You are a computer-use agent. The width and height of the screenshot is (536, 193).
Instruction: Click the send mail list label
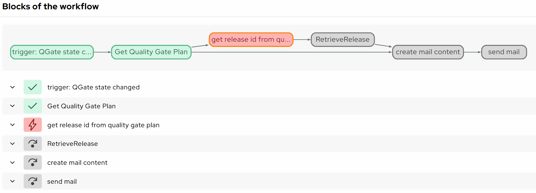pos(62,182)
